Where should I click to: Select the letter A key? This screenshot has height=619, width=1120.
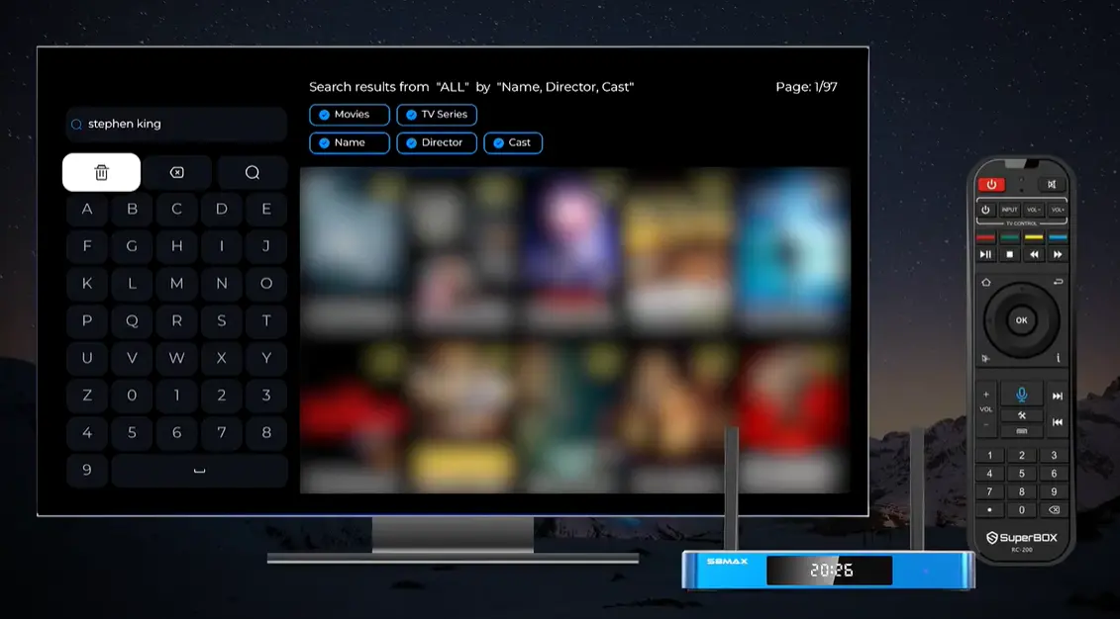coord(87,209)
